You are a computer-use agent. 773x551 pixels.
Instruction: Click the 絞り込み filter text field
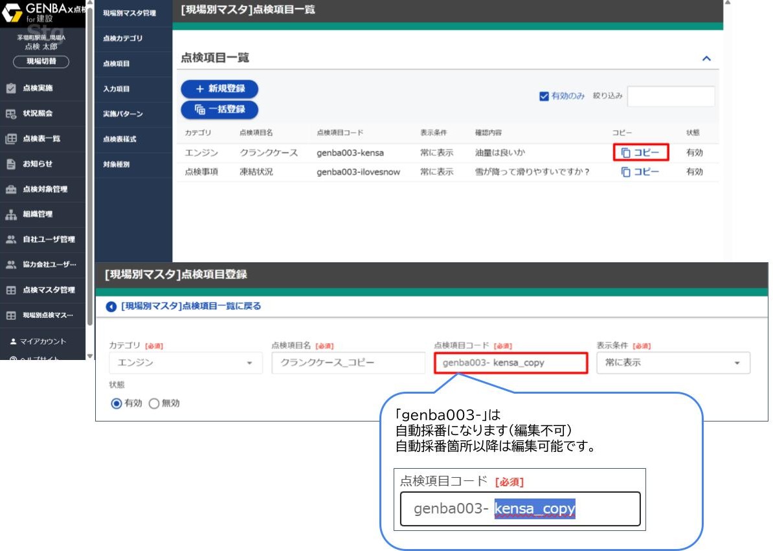tap(671, 96)
